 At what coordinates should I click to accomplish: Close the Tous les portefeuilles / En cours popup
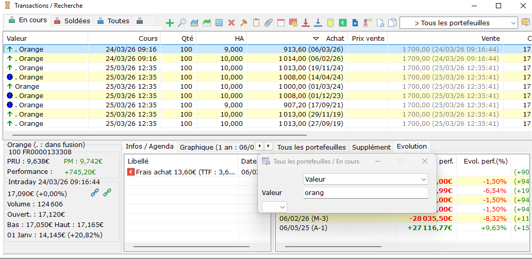[x=424, y=161]
